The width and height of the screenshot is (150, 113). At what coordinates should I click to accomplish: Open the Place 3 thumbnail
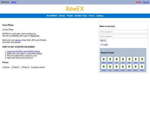click(25, 67)
